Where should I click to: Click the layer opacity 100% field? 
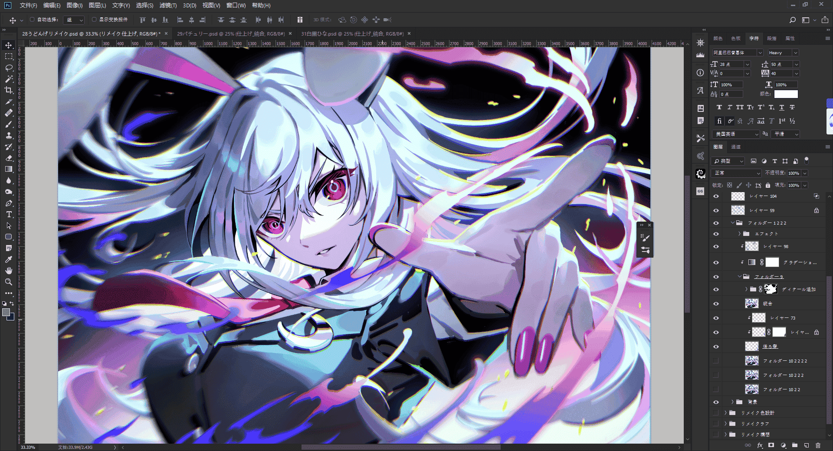[x=794, y=173]
